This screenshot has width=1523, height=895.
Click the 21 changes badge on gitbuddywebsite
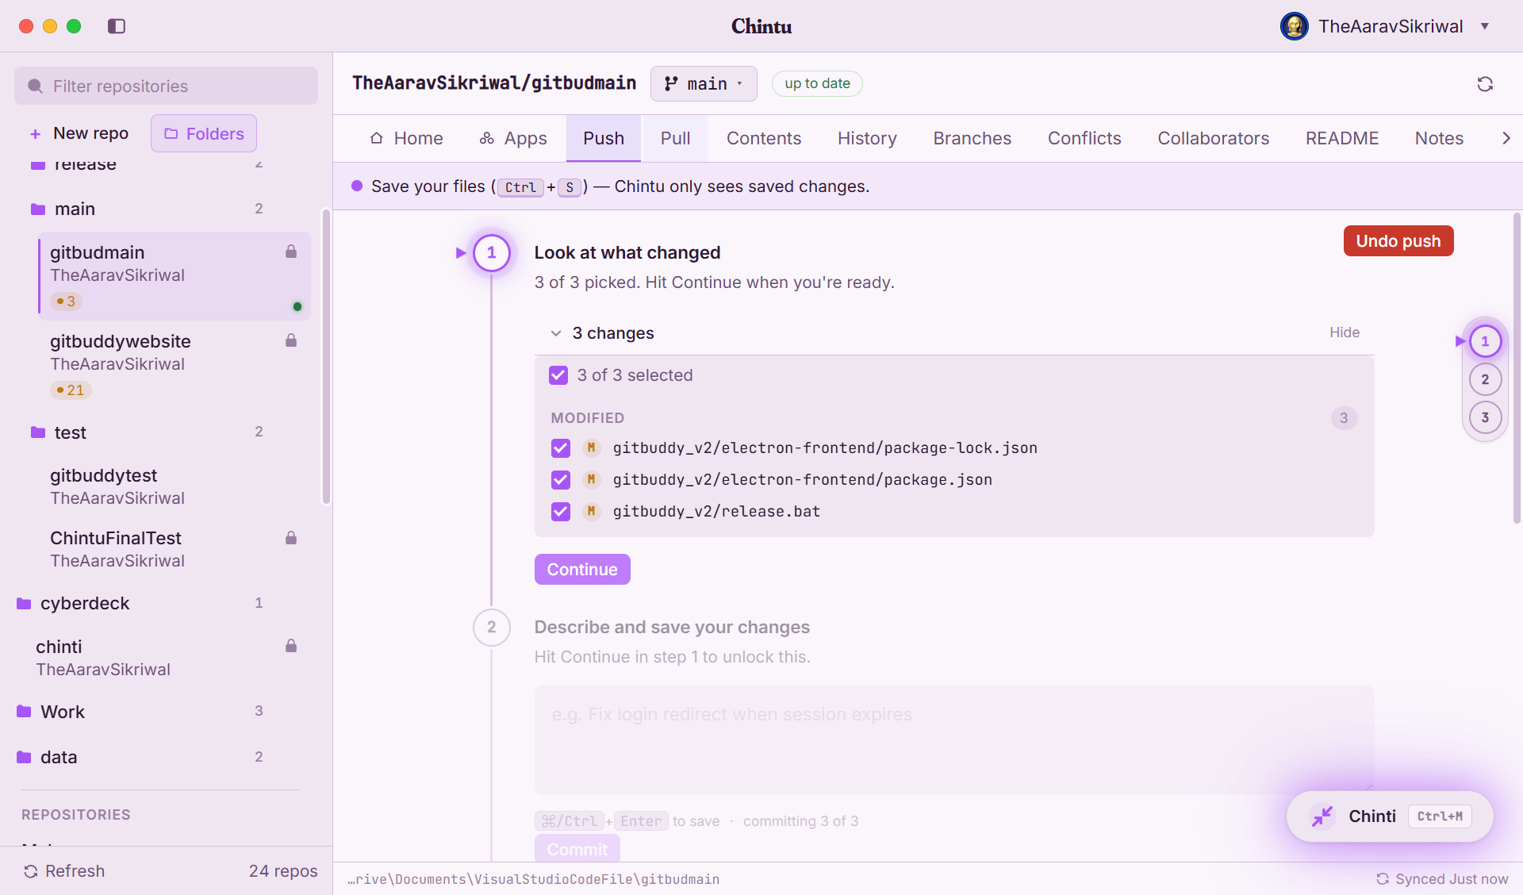pyautogui.click(x=71, y=390)
